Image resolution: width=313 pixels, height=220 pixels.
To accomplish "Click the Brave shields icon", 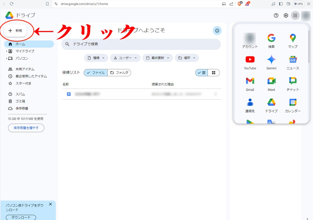I will pos(240,4).
